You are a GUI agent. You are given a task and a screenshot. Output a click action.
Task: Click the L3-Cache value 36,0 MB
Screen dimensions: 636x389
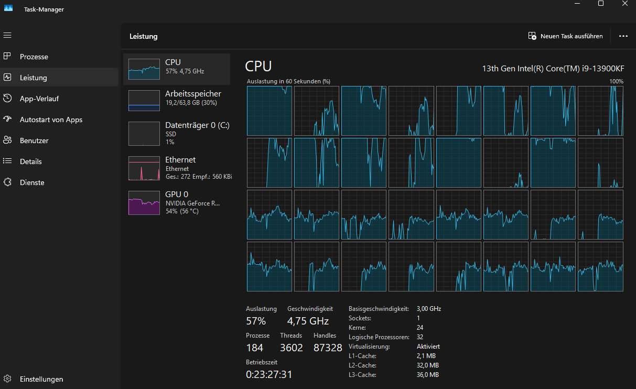click(427, 375)
